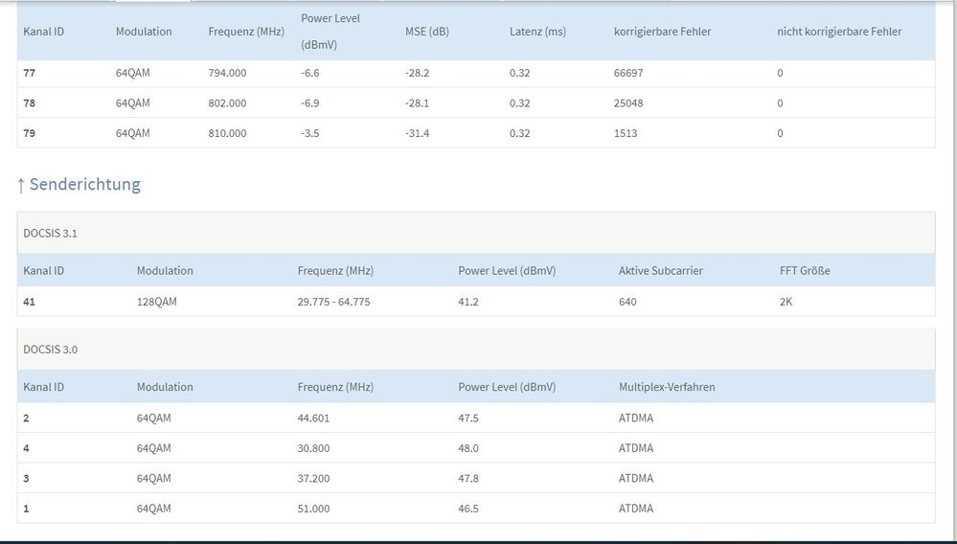957x544 pixels.
Task: Click the up arrow icon beside Senderichtung
Action: [x=21, y=185]
